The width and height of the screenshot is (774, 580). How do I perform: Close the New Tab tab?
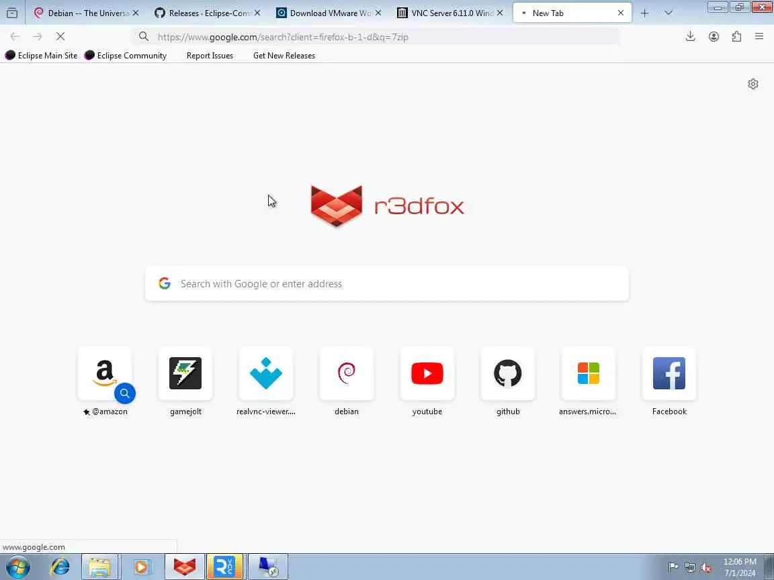tap(621, 13)
